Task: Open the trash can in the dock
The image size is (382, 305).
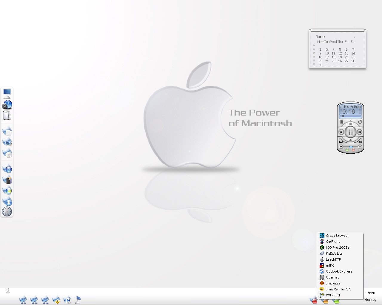Action: pyautogui.click(x=7, y=115)
